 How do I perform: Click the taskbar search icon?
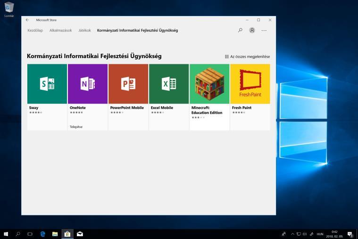pyautogui.click(x=18, y=234)
